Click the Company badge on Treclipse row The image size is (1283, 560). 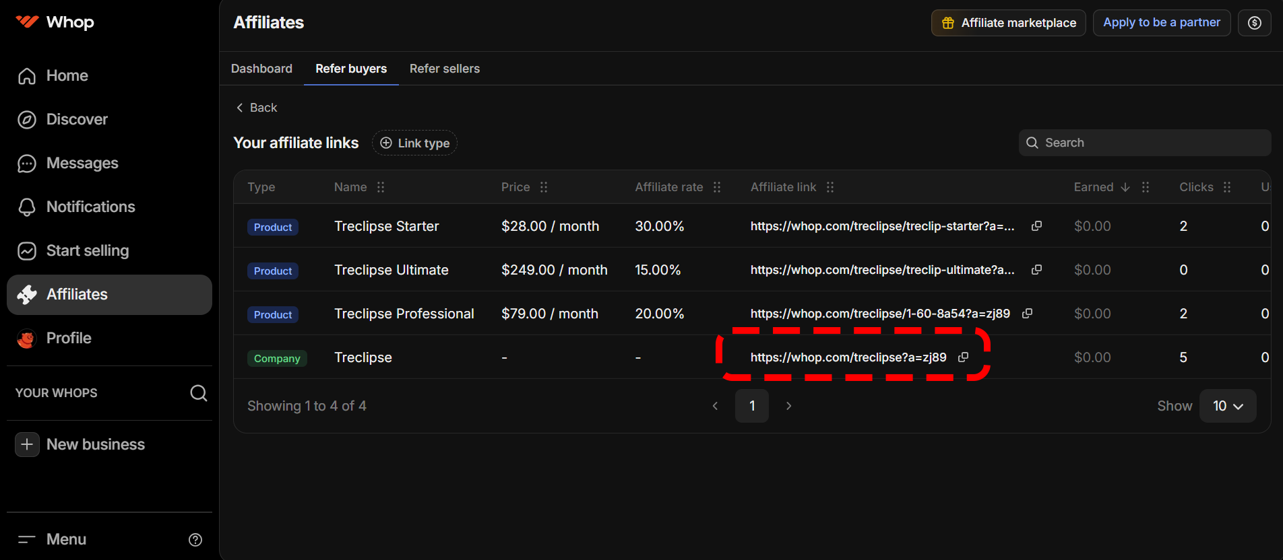(x=277, y=359)
